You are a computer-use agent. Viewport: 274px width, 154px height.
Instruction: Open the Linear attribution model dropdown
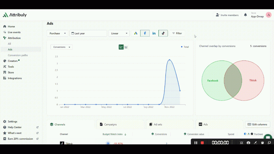(x=119, y=33)
